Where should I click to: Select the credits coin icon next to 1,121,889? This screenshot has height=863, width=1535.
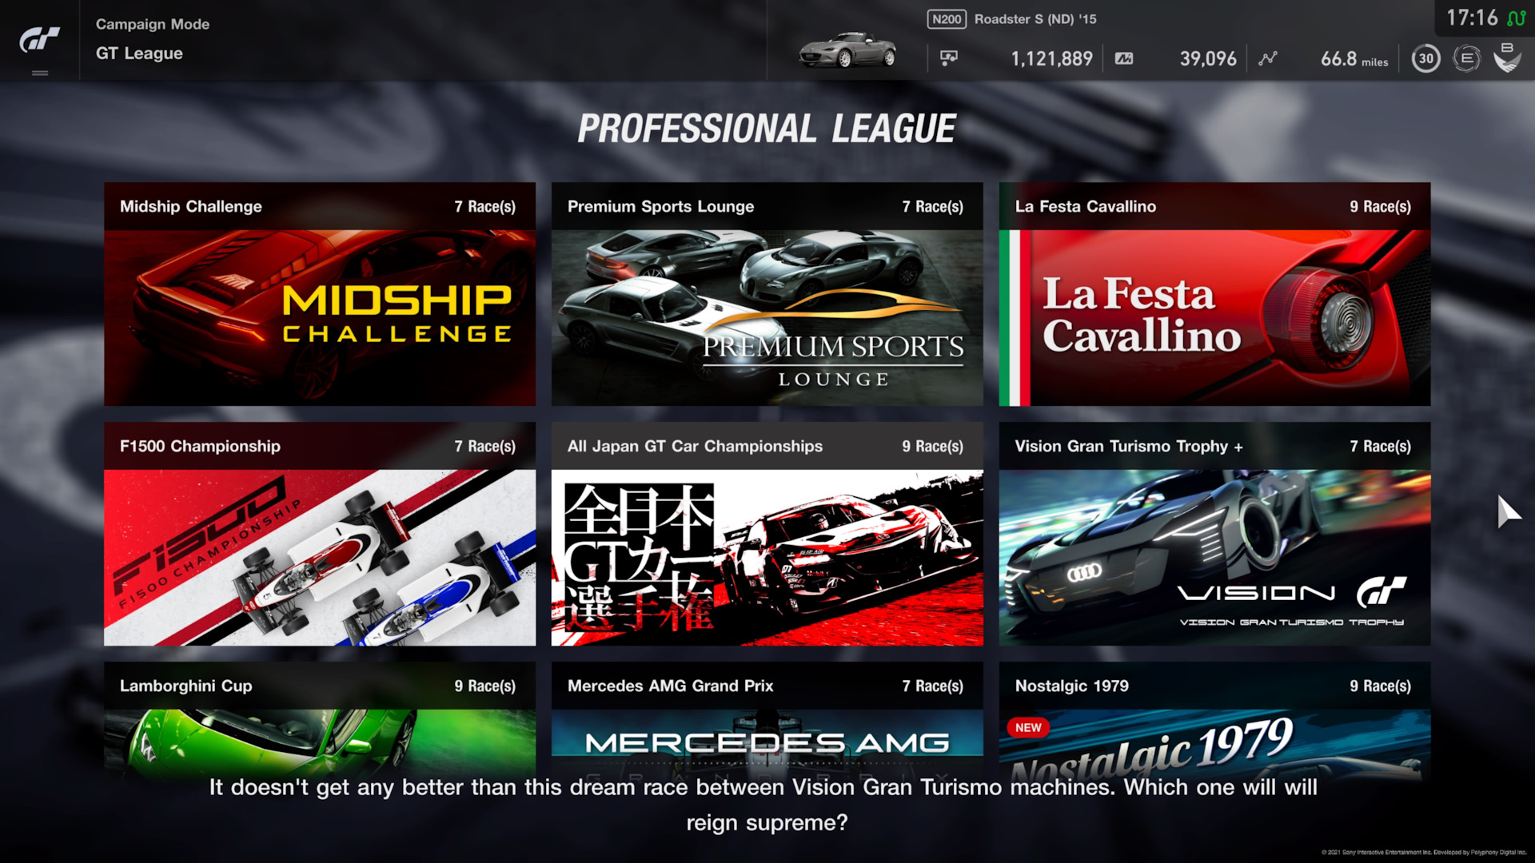pos(950,57)
